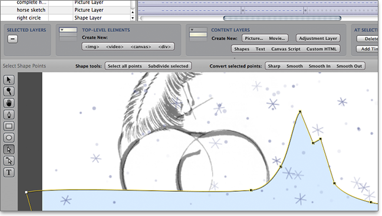
Task: Click the Picture... create new button
Action: tap(254, 38)
